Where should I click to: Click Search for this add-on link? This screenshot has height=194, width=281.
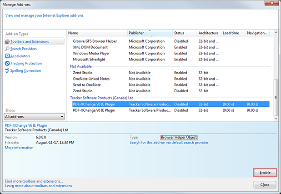tap(169, 143)
